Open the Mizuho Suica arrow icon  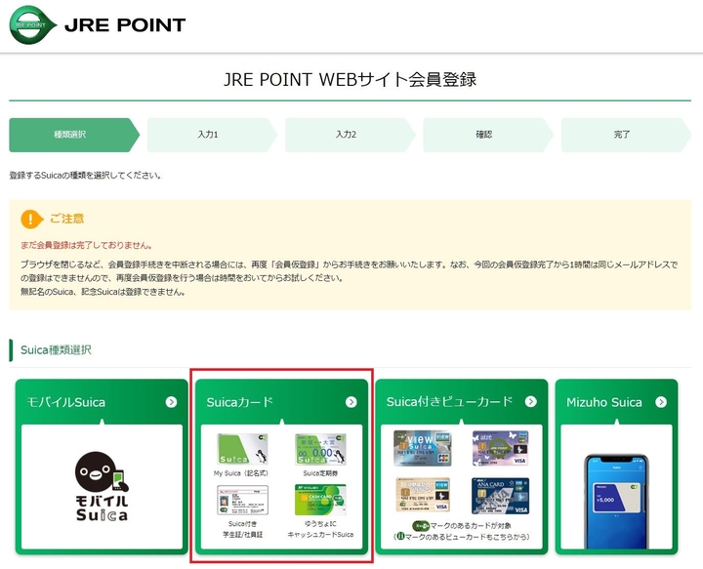point(661,402)
